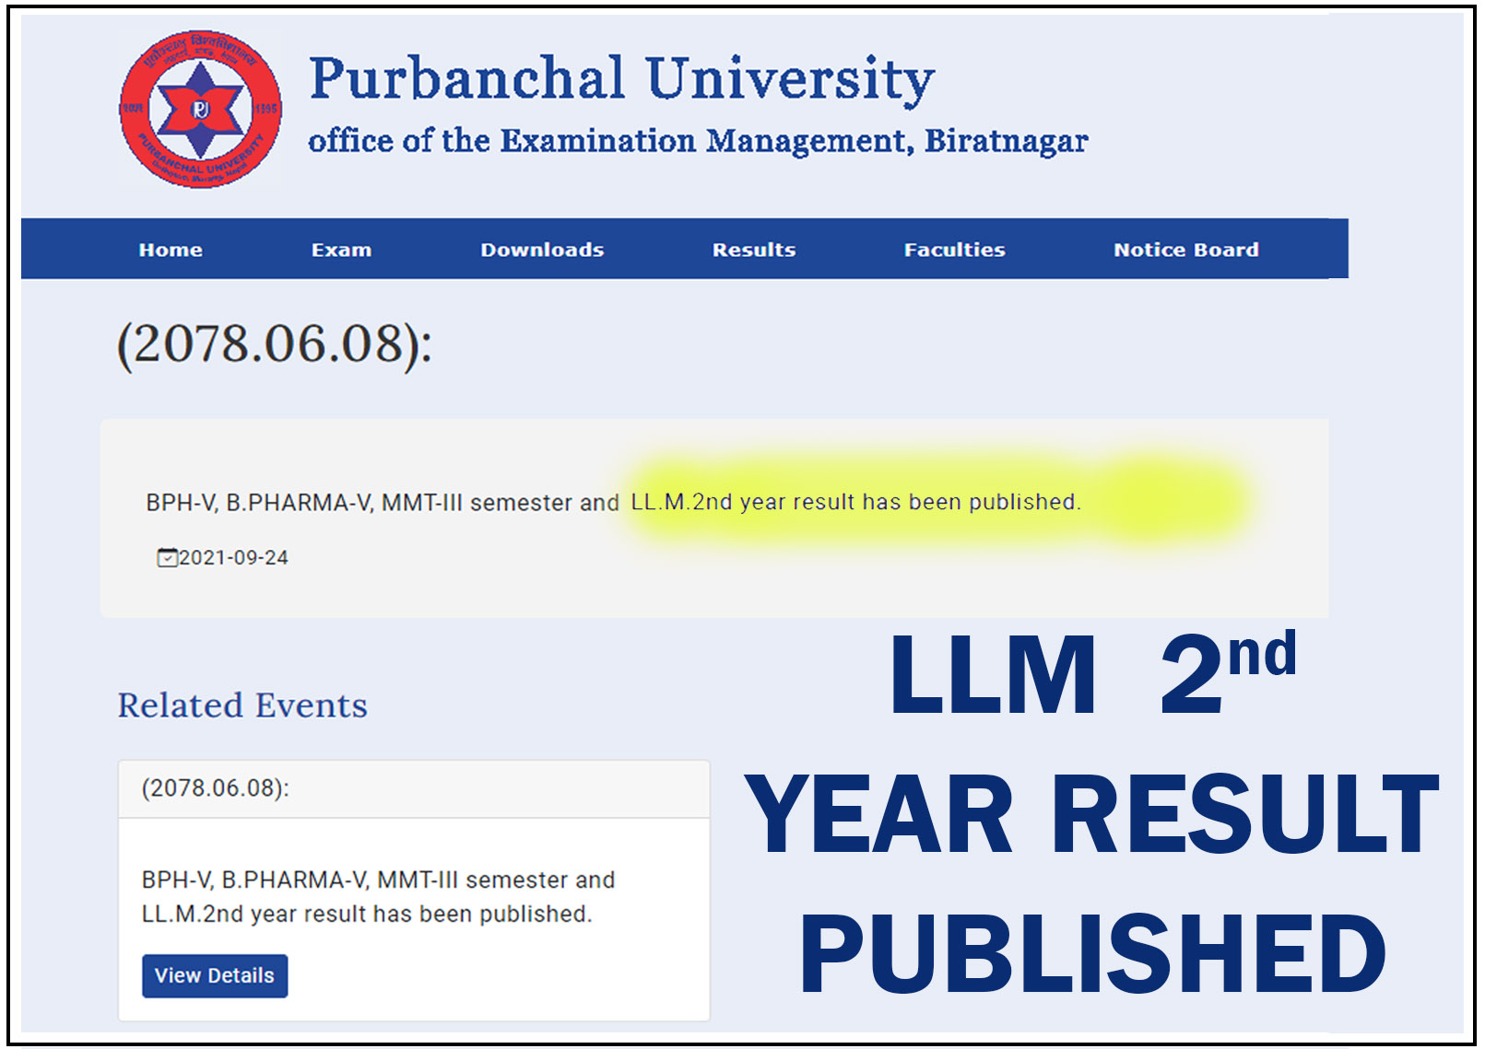The height and width of the screenshot is (1049, 1485).
Task: Click the large (2078.06.08): page heading
Action: coord(274,344)
